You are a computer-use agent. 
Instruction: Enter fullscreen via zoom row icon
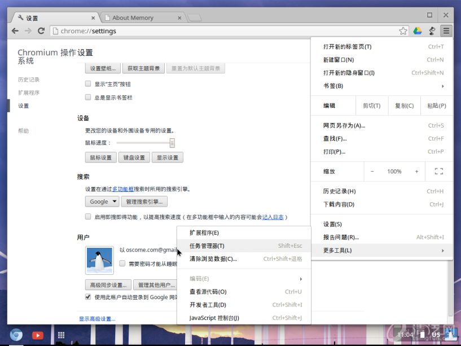click(x=438, y=172)
